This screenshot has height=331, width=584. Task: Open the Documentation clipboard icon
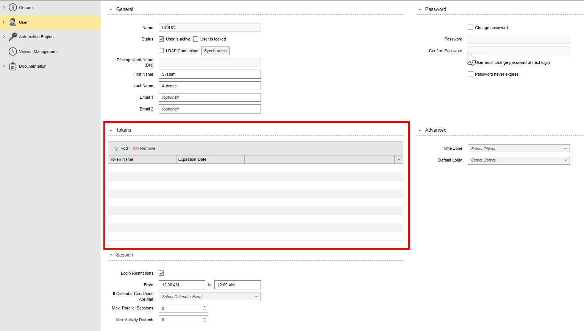pos(13,66)
